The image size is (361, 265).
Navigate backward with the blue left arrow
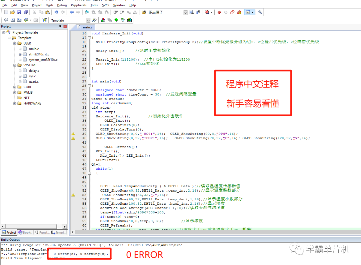tap(72, 12)
